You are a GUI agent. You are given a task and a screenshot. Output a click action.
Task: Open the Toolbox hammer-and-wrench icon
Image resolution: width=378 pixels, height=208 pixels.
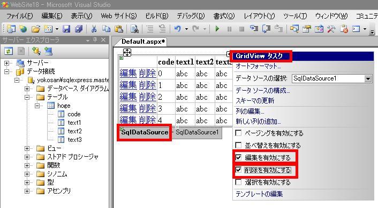point(331,29)
